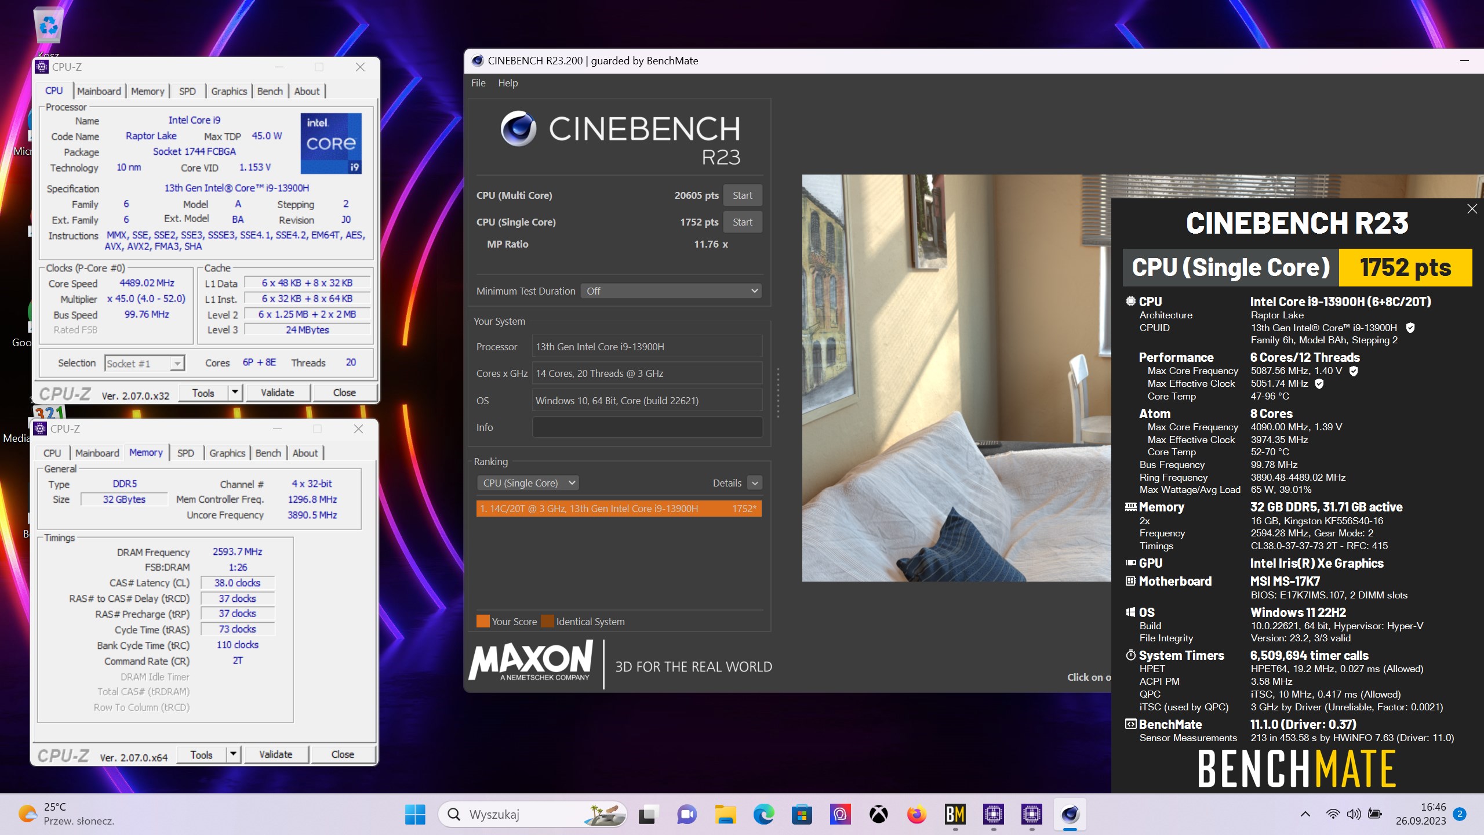Open Wi-Fi network tray icon

coord(1333,814)
